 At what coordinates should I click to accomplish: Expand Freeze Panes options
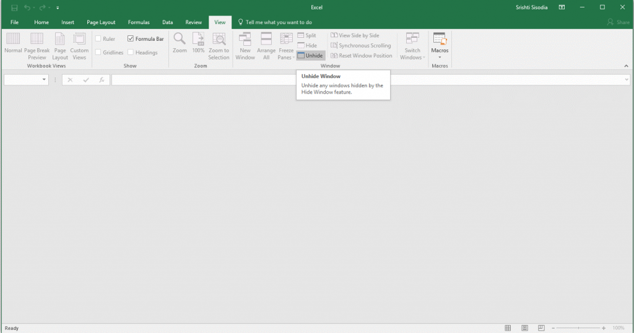286,46
